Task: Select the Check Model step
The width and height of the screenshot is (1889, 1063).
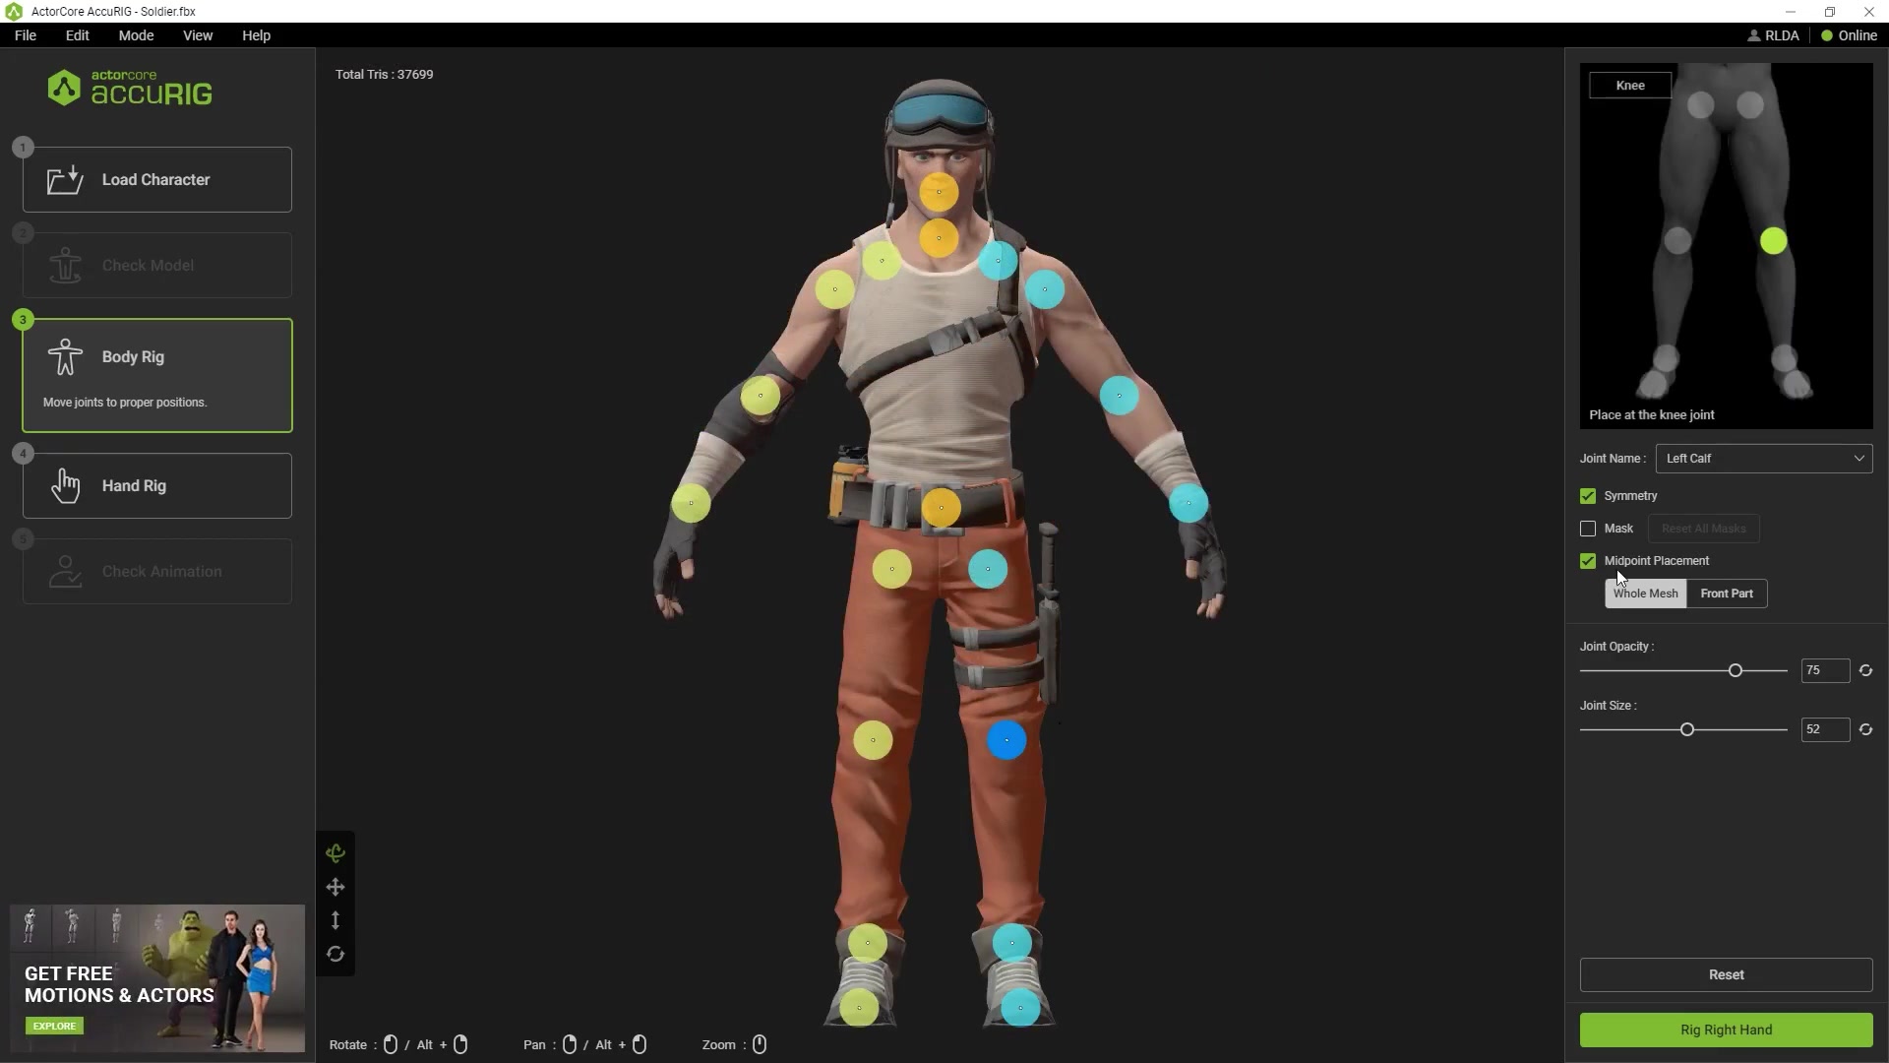Action: (155, 265)
